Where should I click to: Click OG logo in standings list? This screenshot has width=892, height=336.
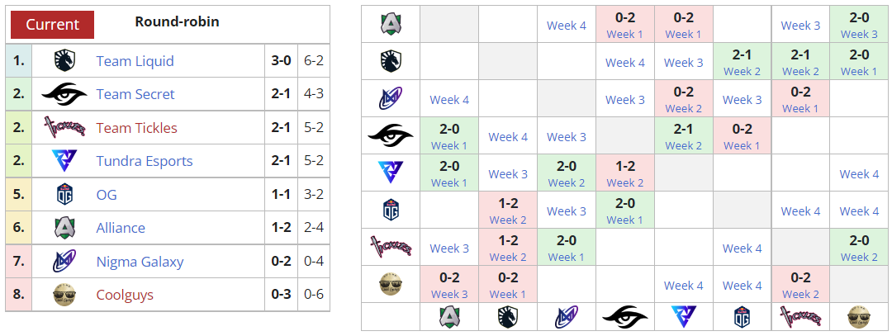[64, 194]
